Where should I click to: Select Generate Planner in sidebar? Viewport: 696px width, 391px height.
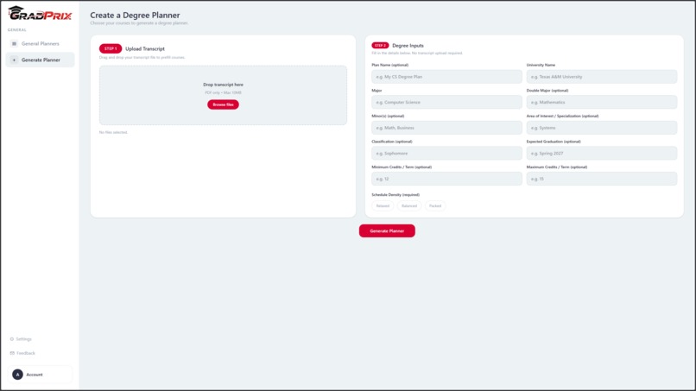point(40,60)
